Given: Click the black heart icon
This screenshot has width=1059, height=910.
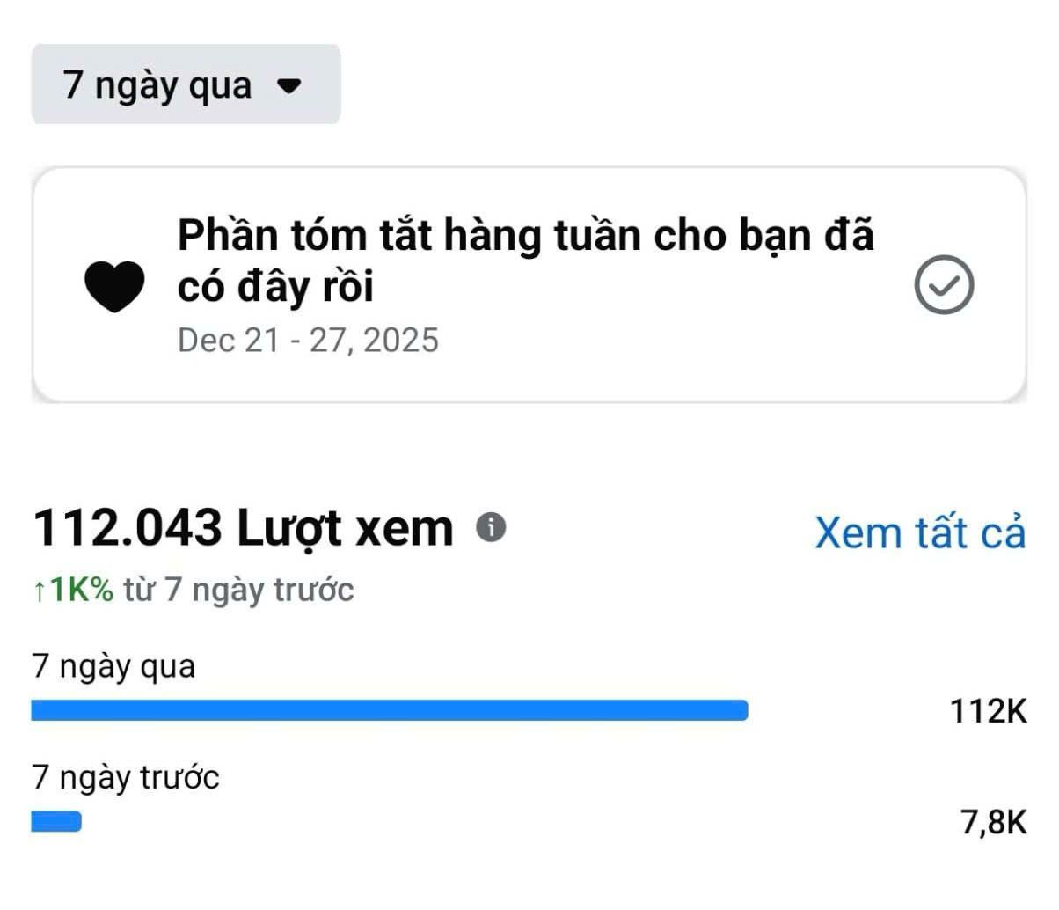Looking at the screenshot, I should (114, 286).
